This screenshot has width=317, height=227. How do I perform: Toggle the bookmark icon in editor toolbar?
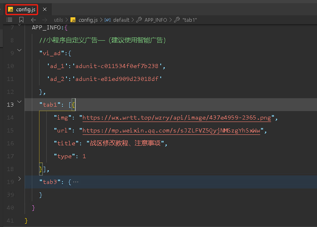coord(21,20)
